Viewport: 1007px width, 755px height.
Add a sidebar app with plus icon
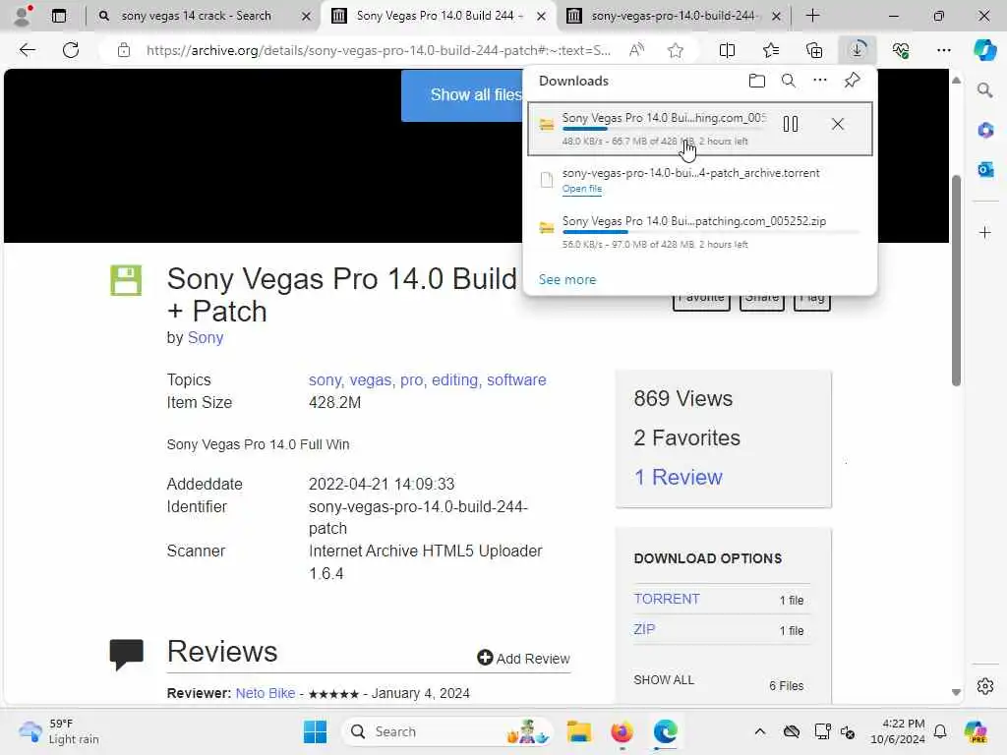click(985, 232)
